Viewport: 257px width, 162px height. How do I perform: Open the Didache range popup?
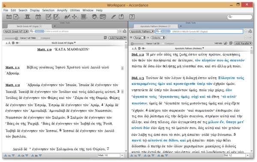click(158, 38)
